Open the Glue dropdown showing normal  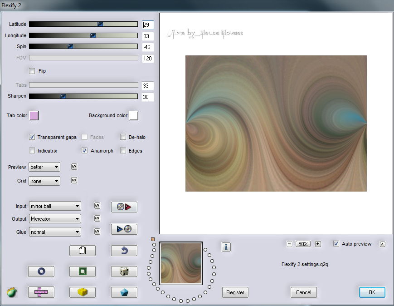55,232
